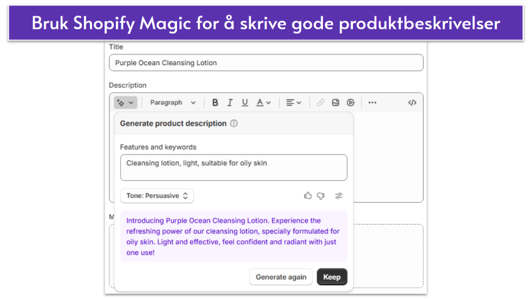Screen dimensions: 532x299
Task: Open the generation settings sliders icon
Action: (x=339, y=196)
